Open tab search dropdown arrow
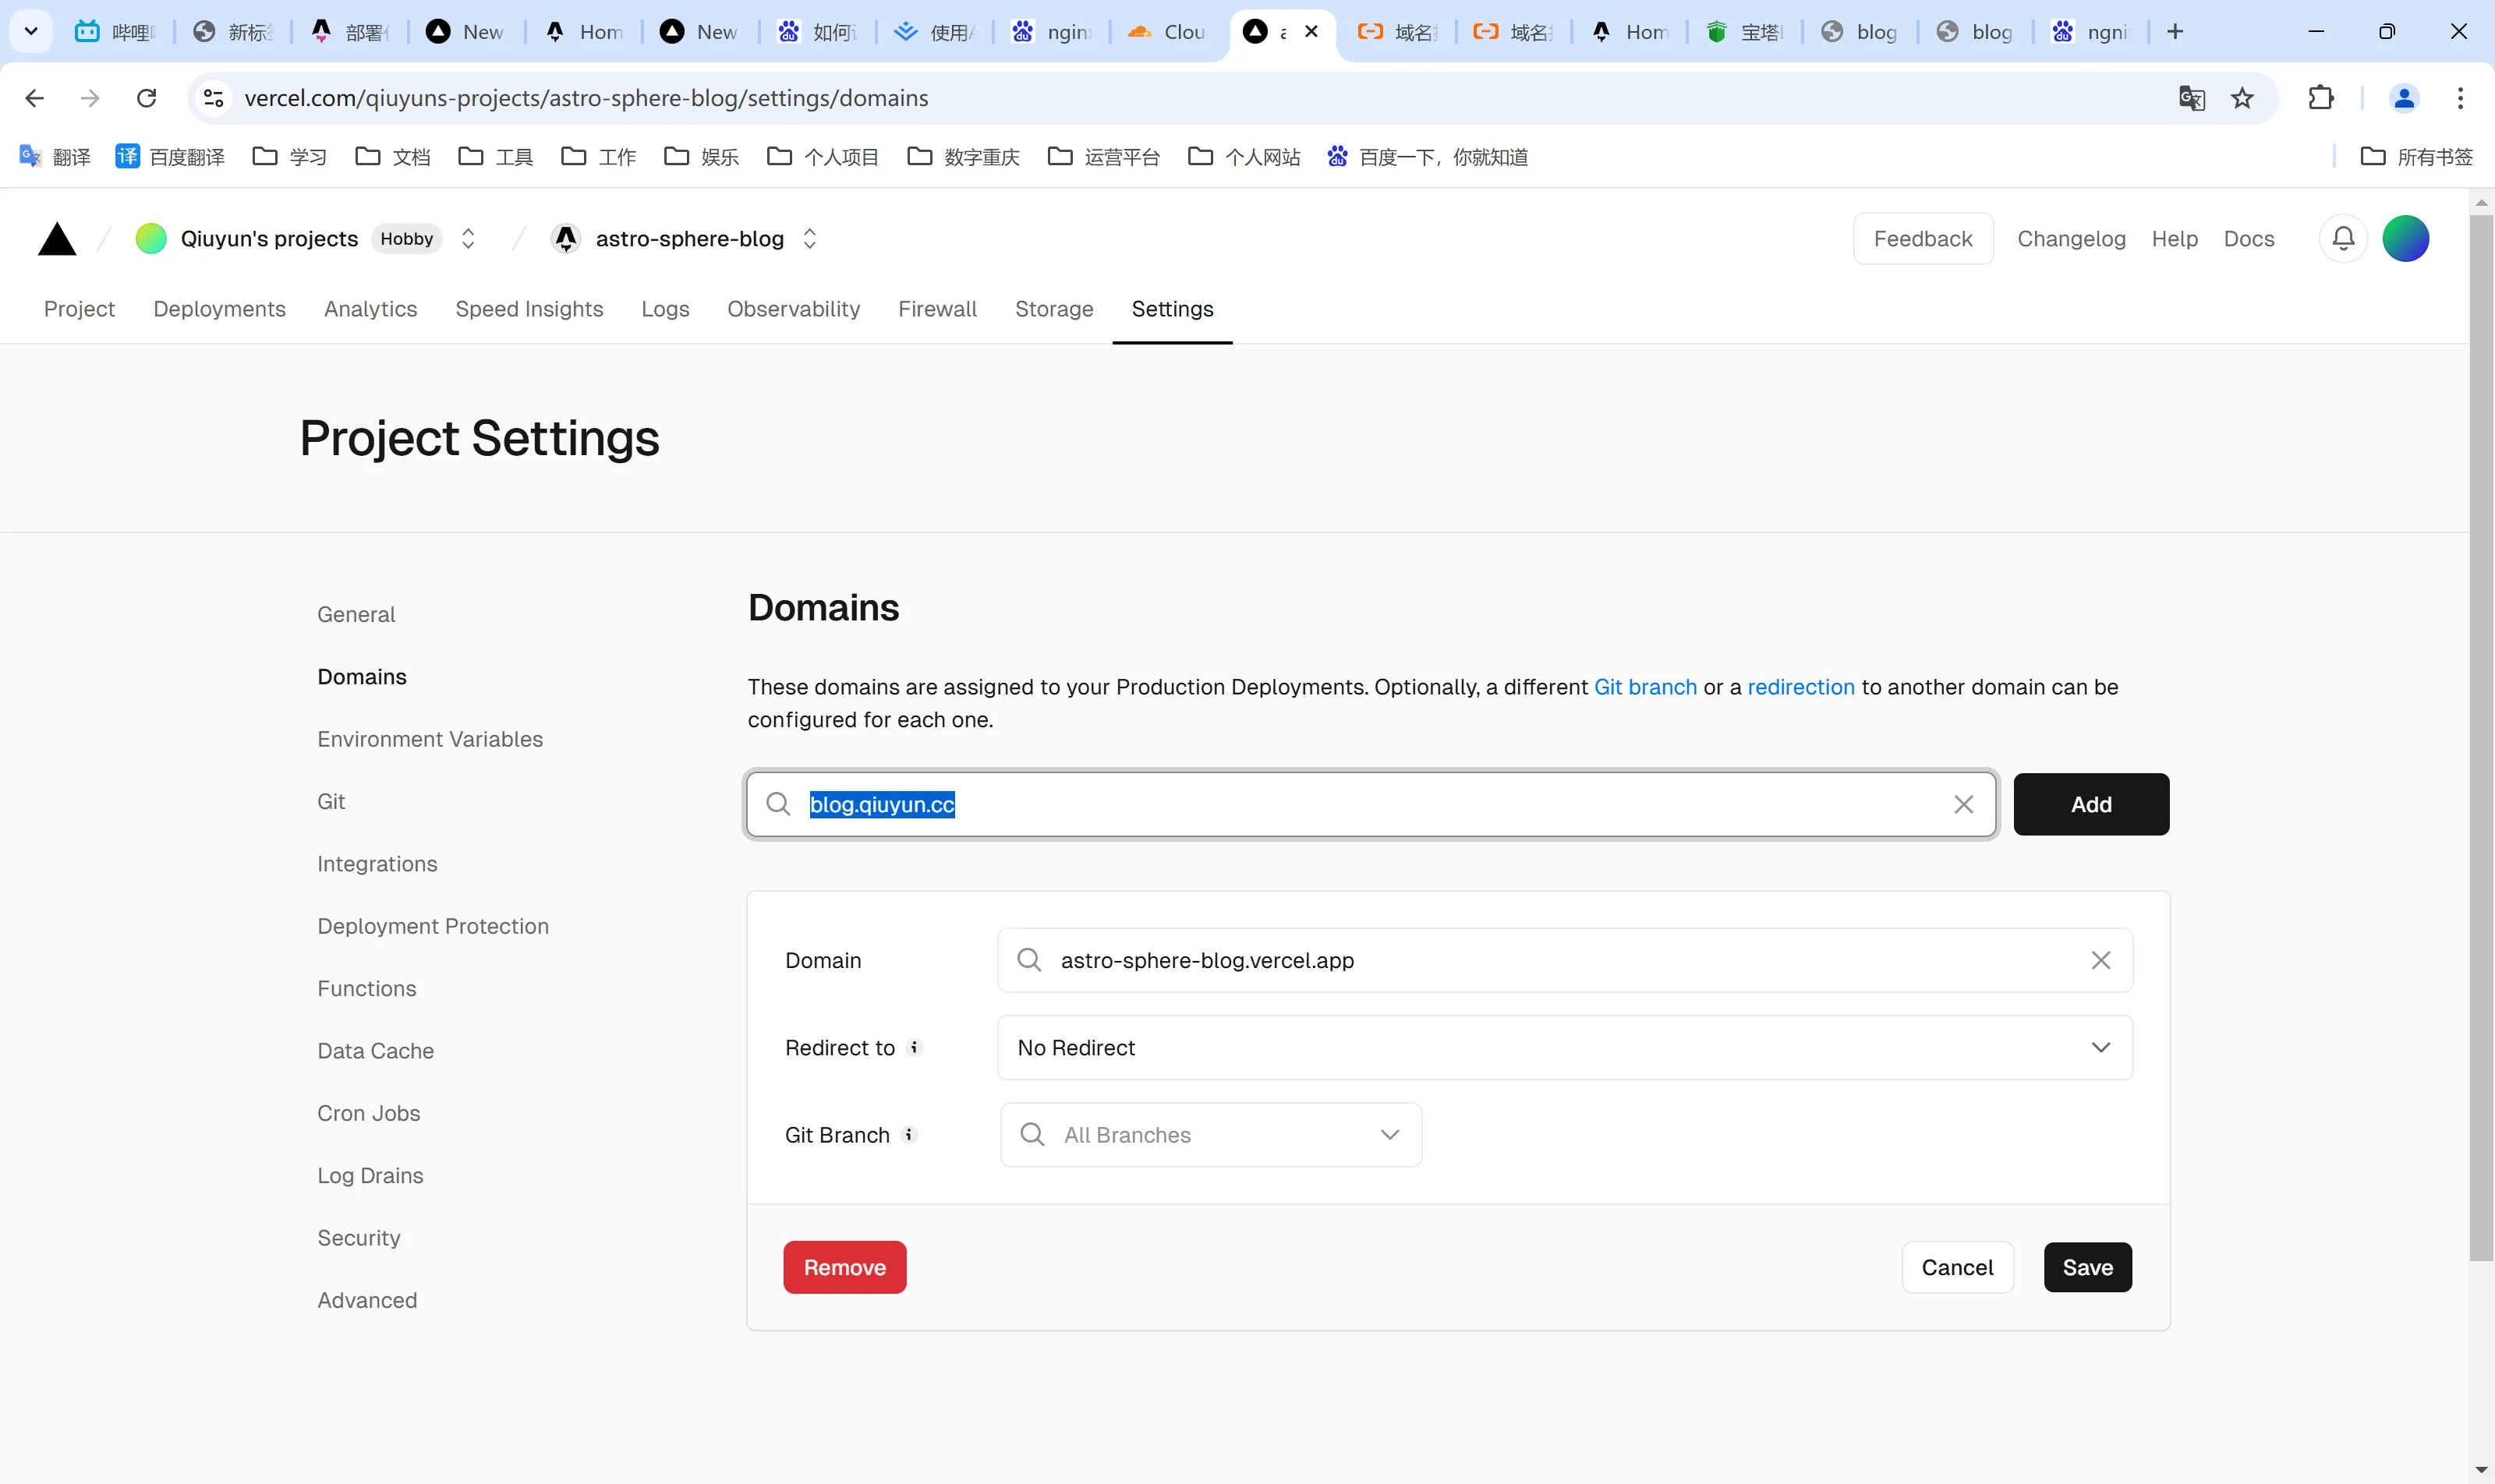This screenshot has height=1484, width=2495. point(31,32)
